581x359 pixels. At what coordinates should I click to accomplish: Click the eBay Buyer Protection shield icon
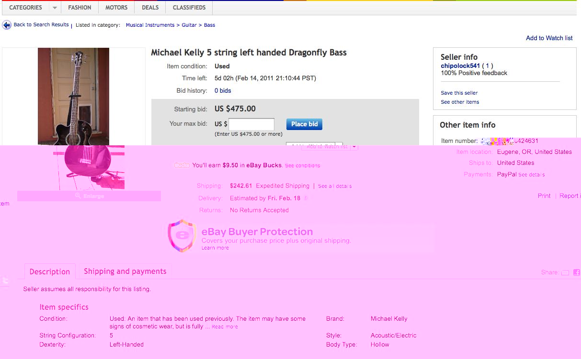click(182, 235)
